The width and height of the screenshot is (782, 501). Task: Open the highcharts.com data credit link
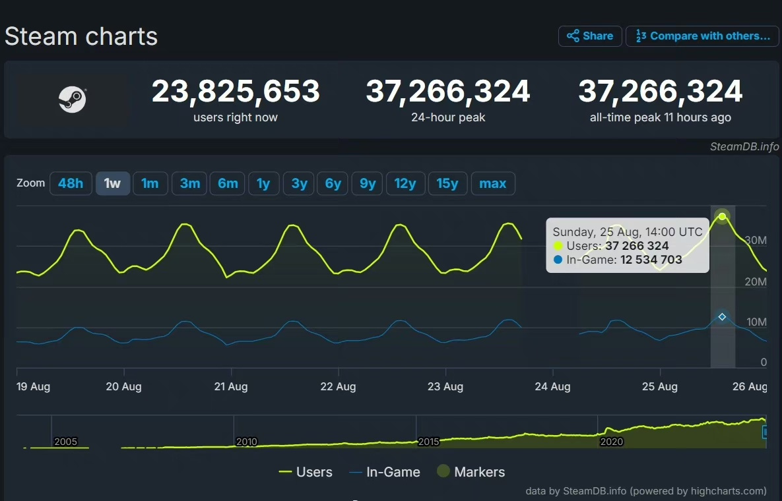point(646,491)
